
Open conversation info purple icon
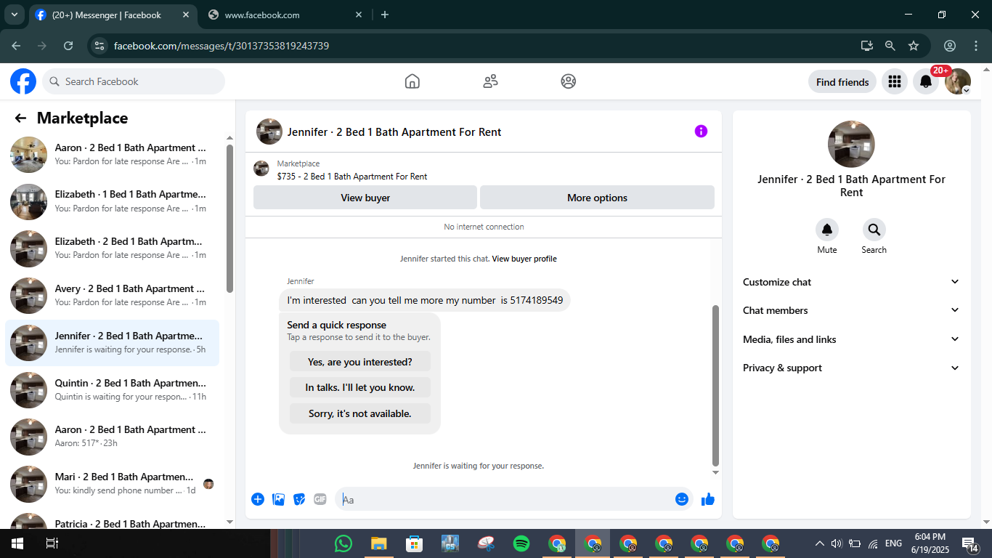tap(701, 132)
